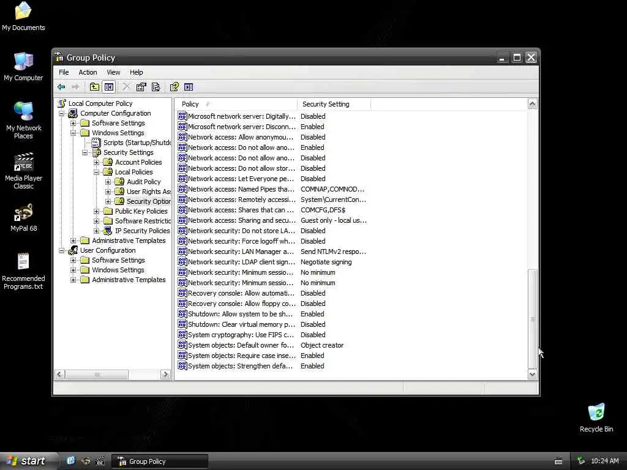Click the tree pane left scroll arrow

point(59,375)
